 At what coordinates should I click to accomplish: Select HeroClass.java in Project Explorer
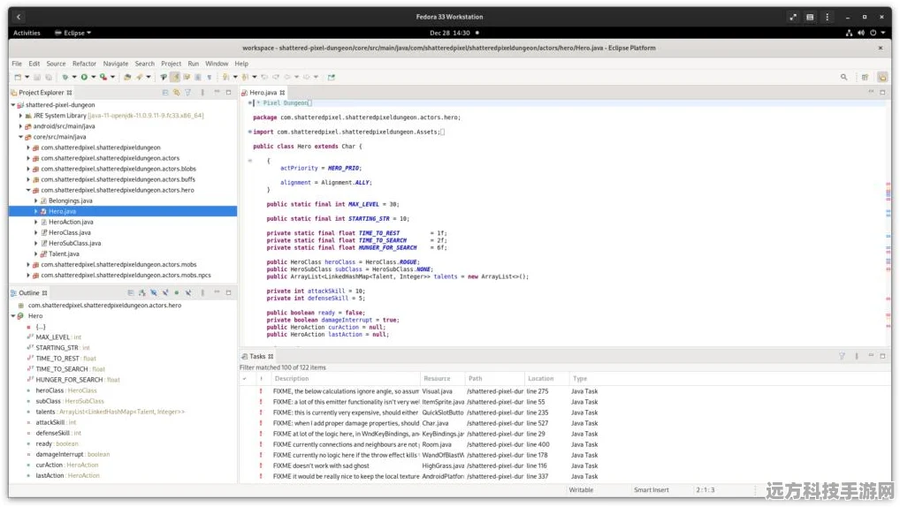pyautogui.click(x=70, y=232)
